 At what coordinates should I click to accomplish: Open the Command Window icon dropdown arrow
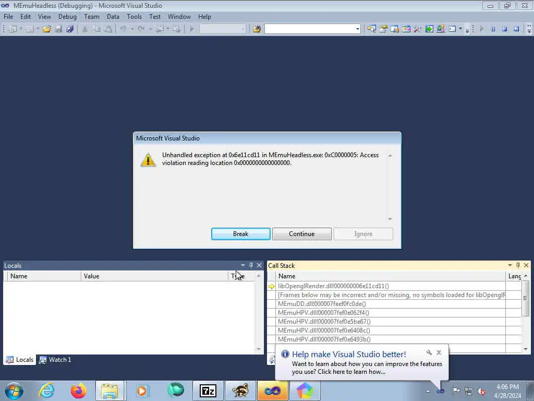(x=460, y=29)
